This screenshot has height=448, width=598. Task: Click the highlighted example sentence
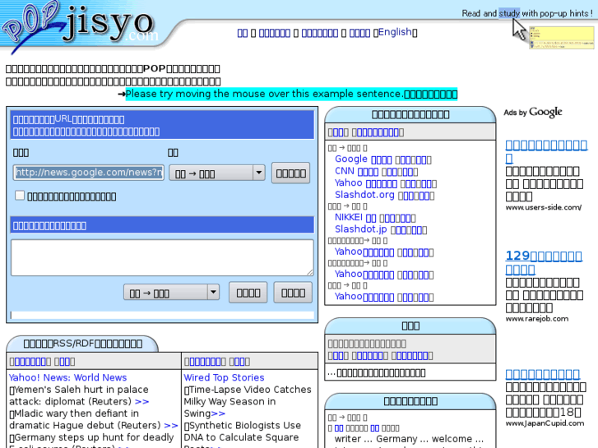[x=291, y=94]
